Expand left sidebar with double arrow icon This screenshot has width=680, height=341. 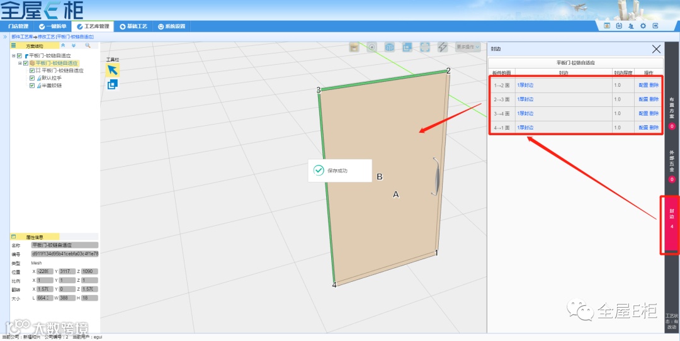[5, 37]
